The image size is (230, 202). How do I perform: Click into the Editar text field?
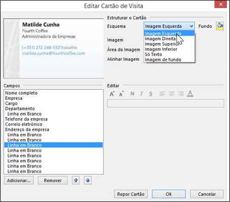point(166,104)
